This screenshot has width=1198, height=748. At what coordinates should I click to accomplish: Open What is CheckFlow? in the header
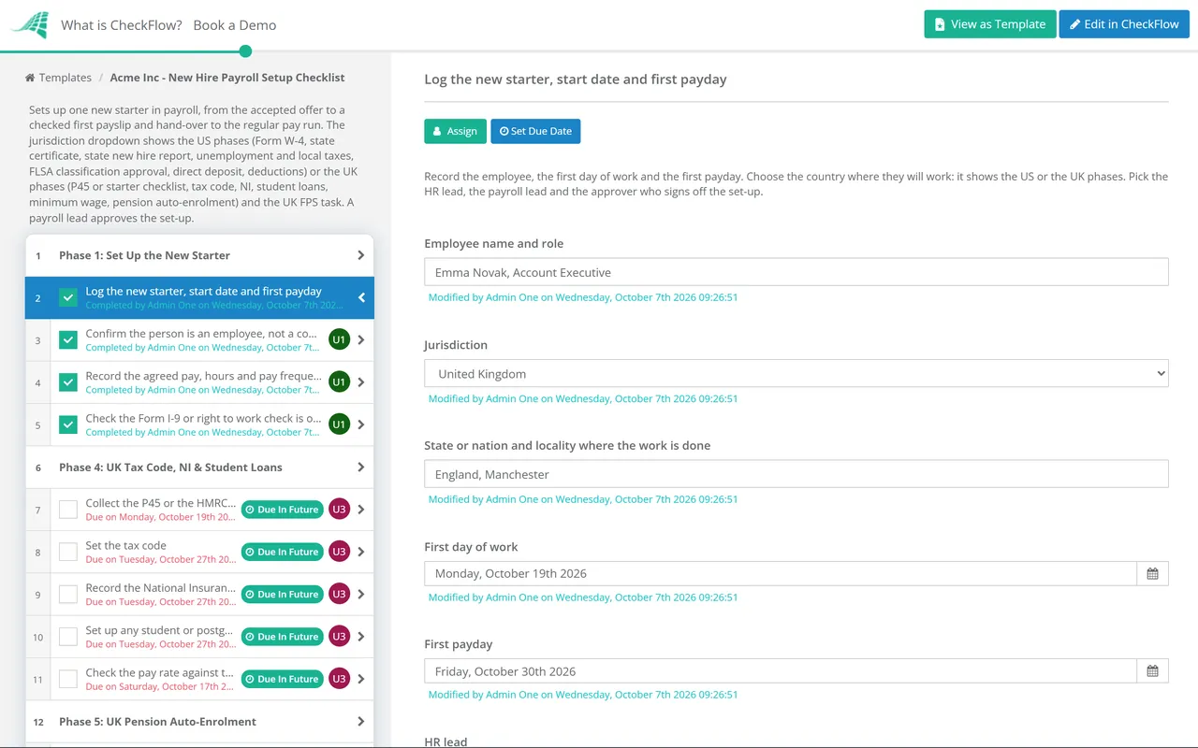122,25
